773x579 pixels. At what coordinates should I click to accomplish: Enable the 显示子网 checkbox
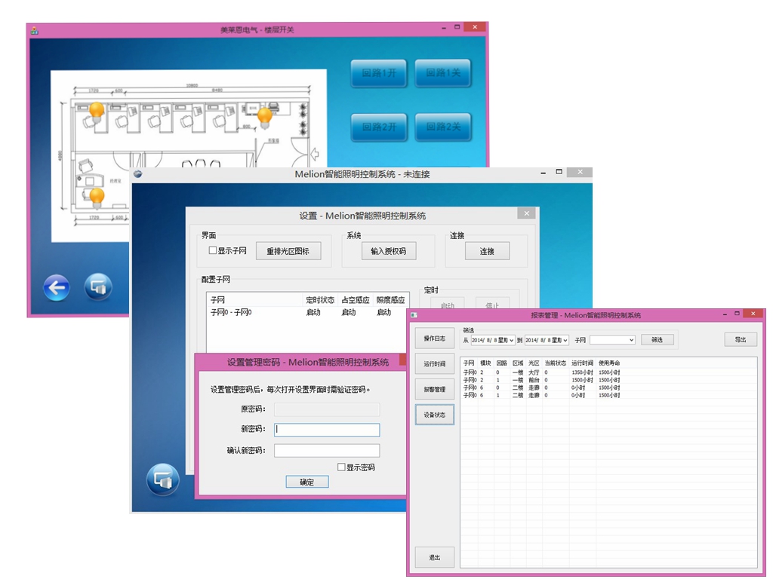(x=213, y=251)
